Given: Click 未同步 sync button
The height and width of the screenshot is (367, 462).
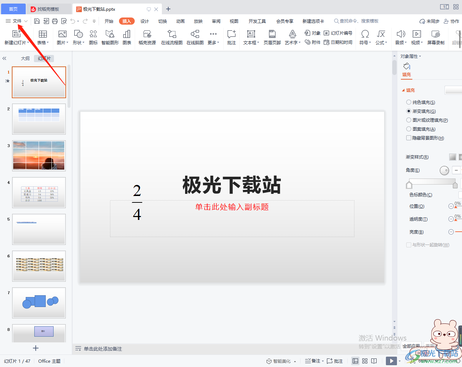Looking at the screenshot, I should pyautogui.click(x=429, y=21).
